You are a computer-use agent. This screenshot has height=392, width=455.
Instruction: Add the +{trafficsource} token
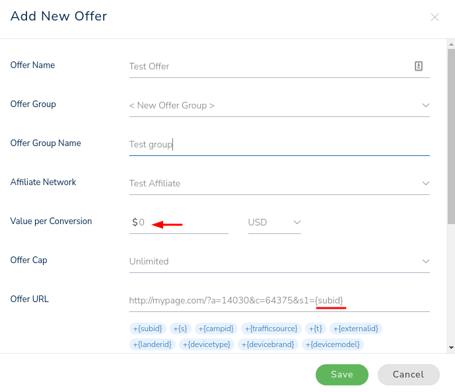[x=271, y=329]
